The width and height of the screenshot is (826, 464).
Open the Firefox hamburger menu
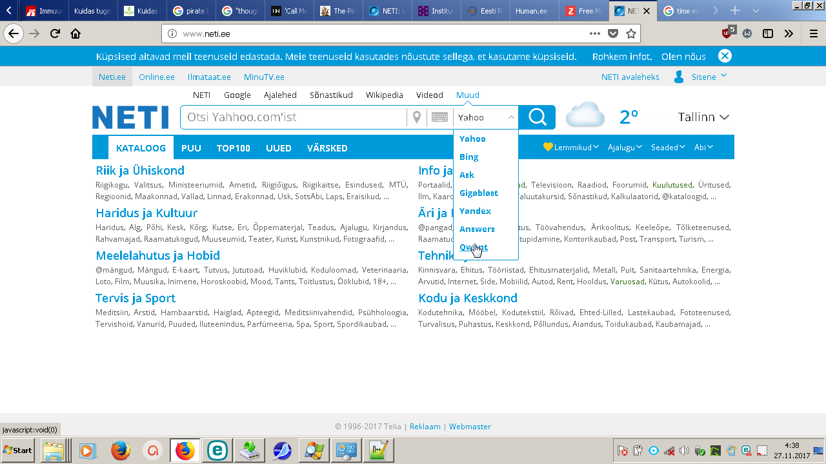point(812,34)
